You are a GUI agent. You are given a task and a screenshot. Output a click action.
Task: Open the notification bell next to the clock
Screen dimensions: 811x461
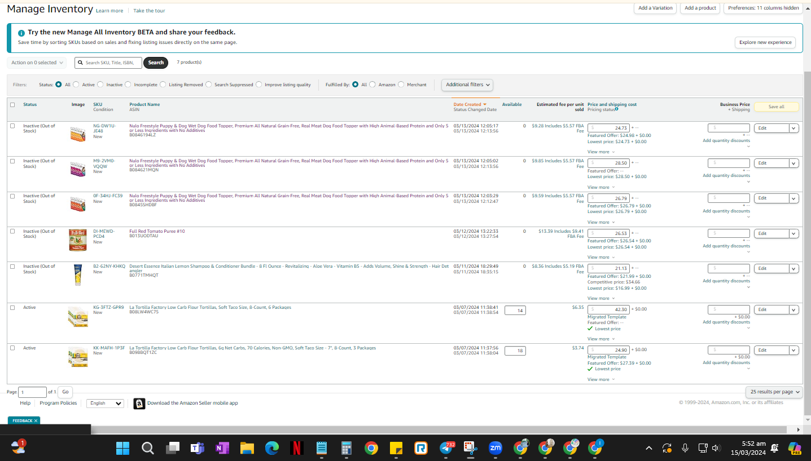click(775, 448)
